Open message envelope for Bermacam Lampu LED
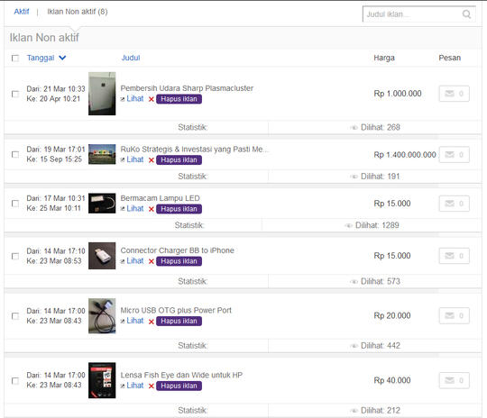The height and width of the screenshot is (418, 487). pos(454,204)
